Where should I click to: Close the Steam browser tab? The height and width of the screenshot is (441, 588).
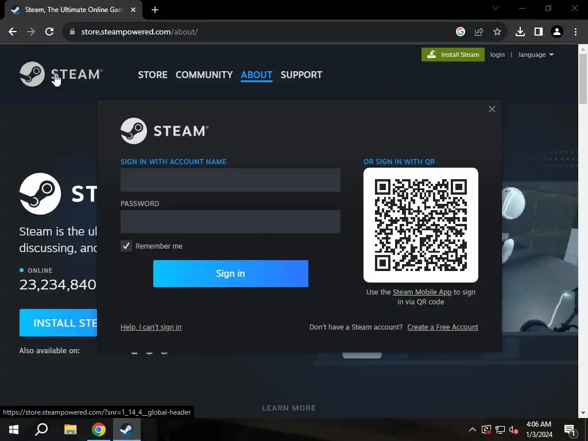(x=133, y=10)
